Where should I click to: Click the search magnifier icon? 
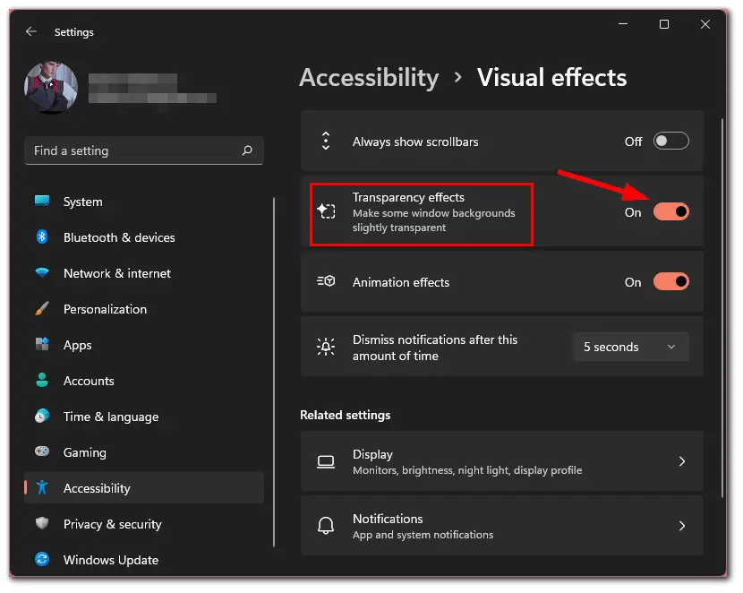tap(247, 150)
